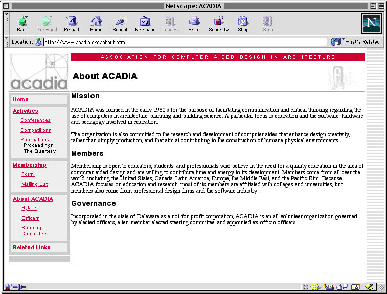Open the Competitions link

coord(36,130)
